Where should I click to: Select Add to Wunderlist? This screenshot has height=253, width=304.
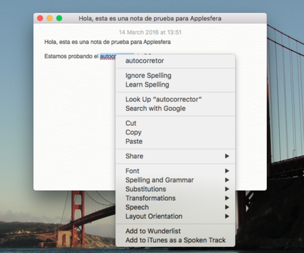(175, 231)
